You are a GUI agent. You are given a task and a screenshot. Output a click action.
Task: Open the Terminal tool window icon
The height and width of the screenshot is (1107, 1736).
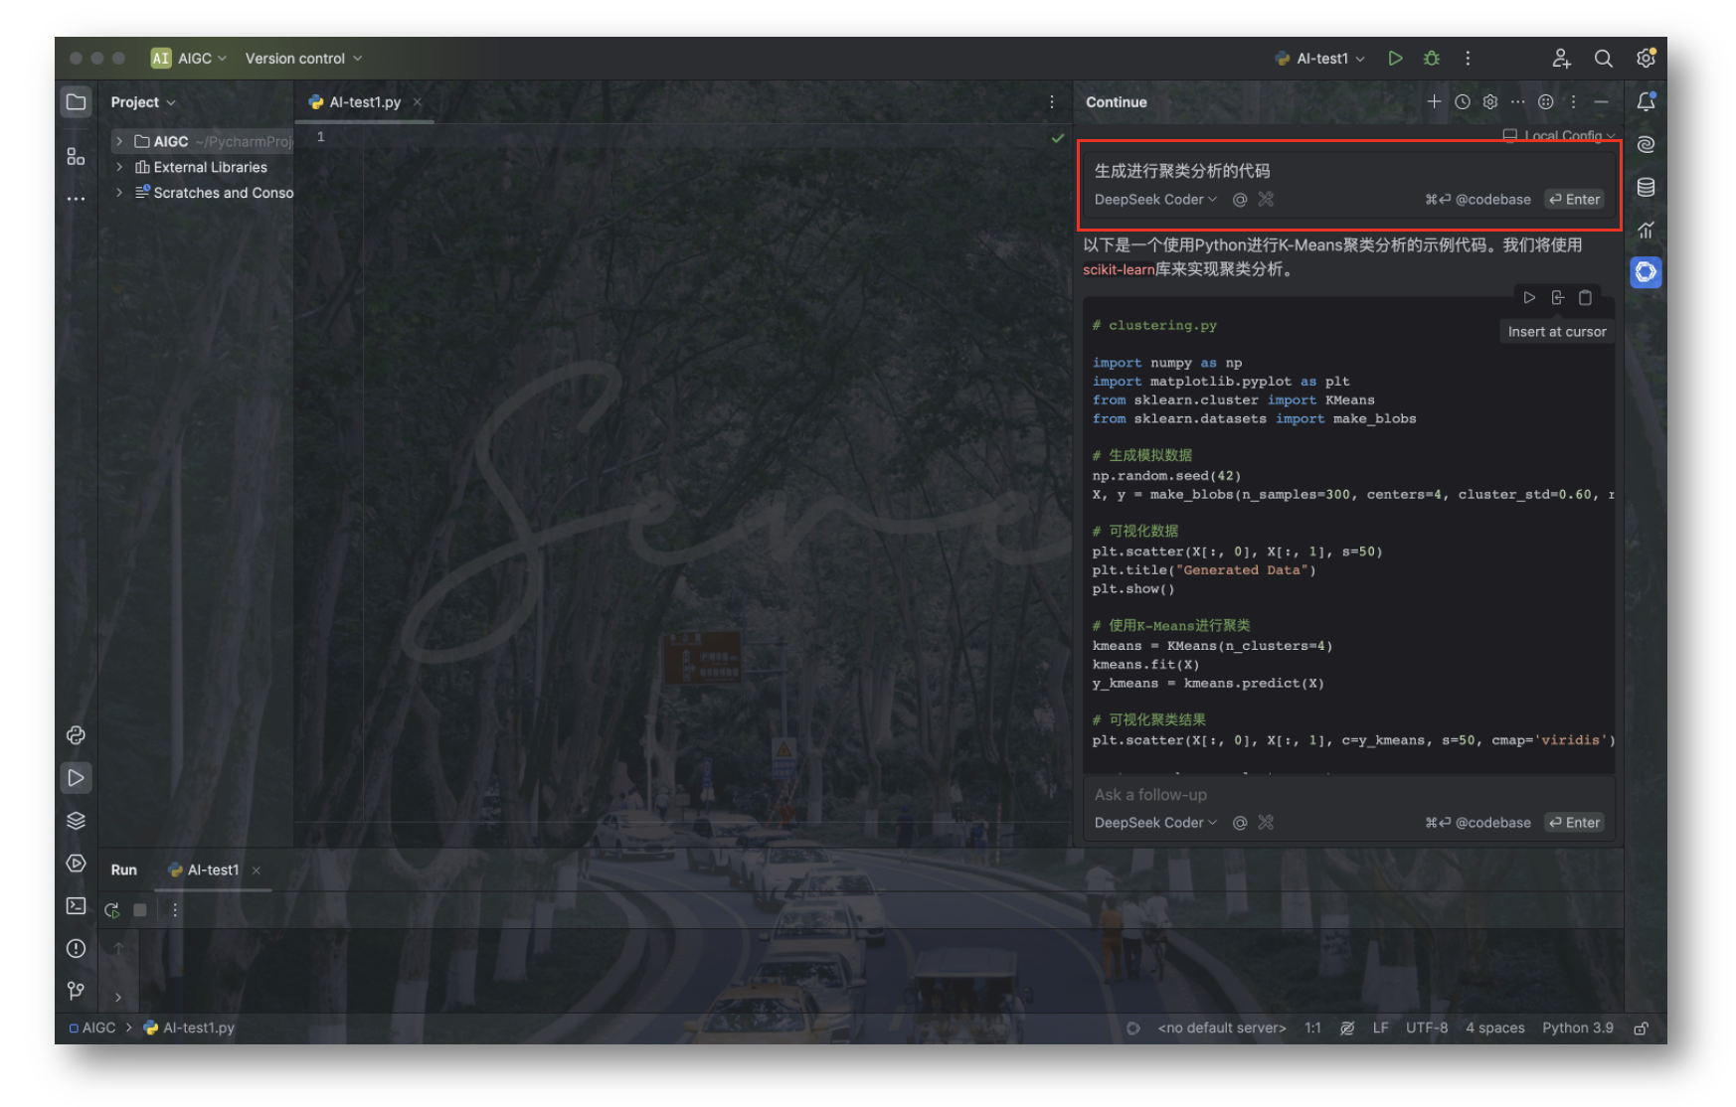coord(76,906)
